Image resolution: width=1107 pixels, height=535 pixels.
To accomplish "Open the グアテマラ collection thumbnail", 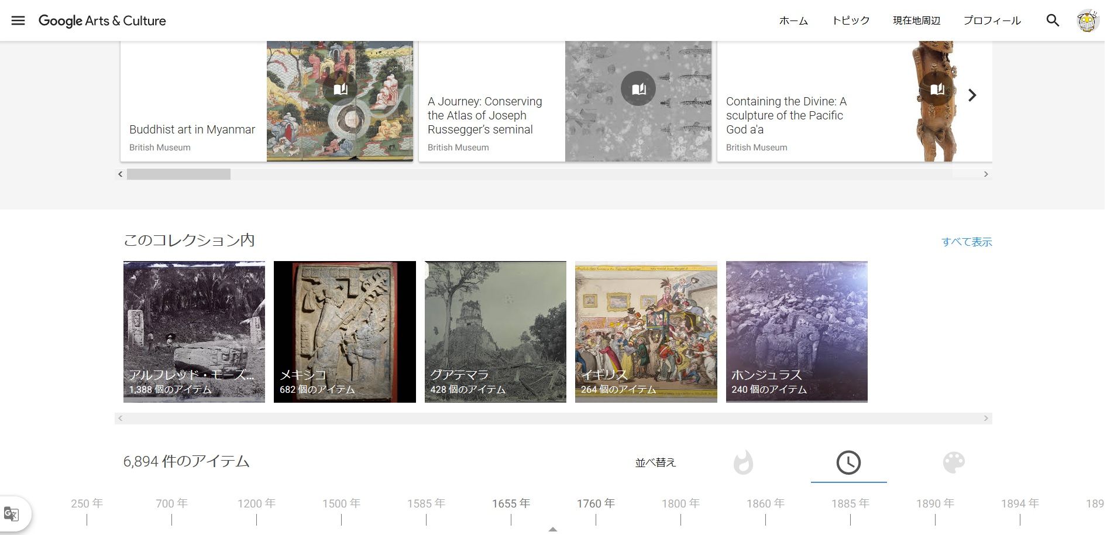I will coord(496,332).
